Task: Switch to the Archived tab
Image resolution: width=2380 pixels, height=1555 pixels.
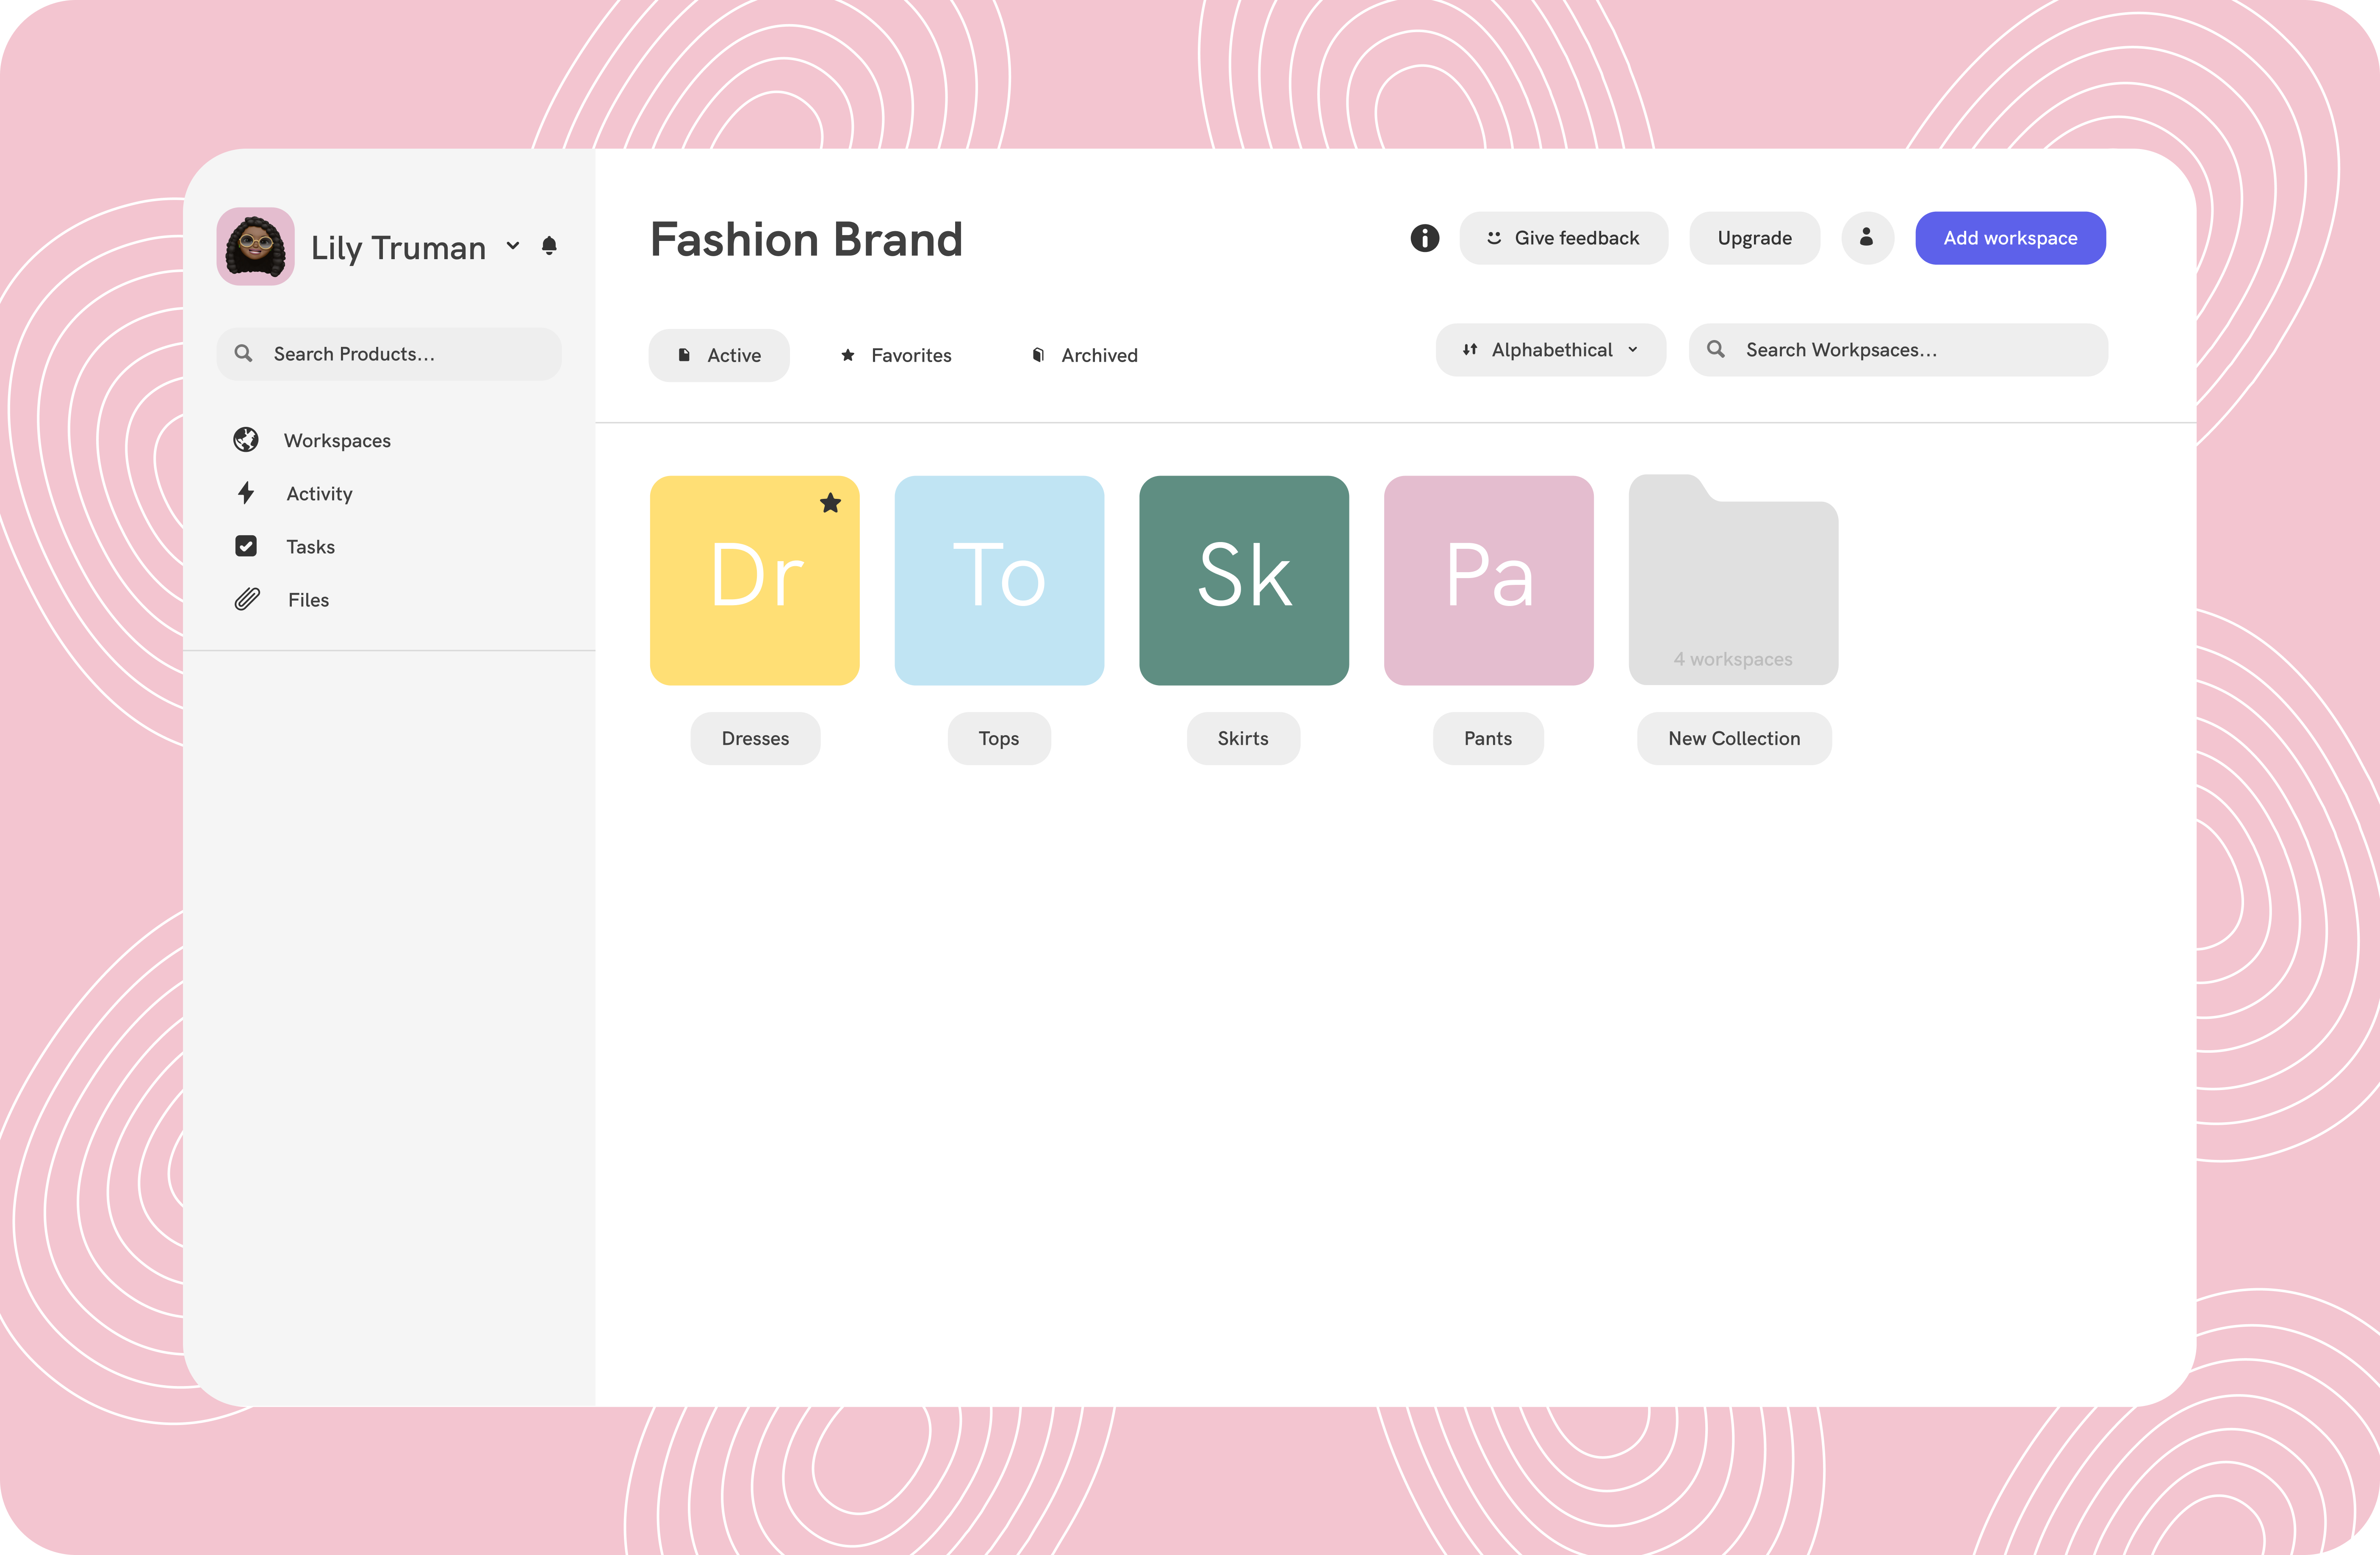Action: coord(1085,355)
